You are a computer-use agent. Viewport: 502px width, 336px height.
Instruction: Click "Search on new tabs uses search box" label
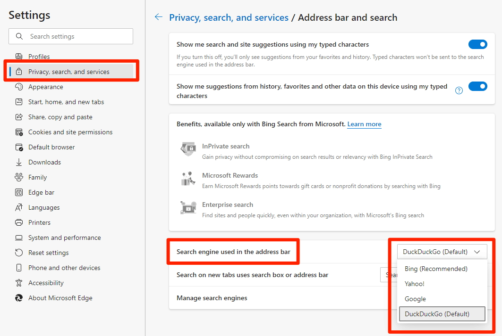coord(253,275)
